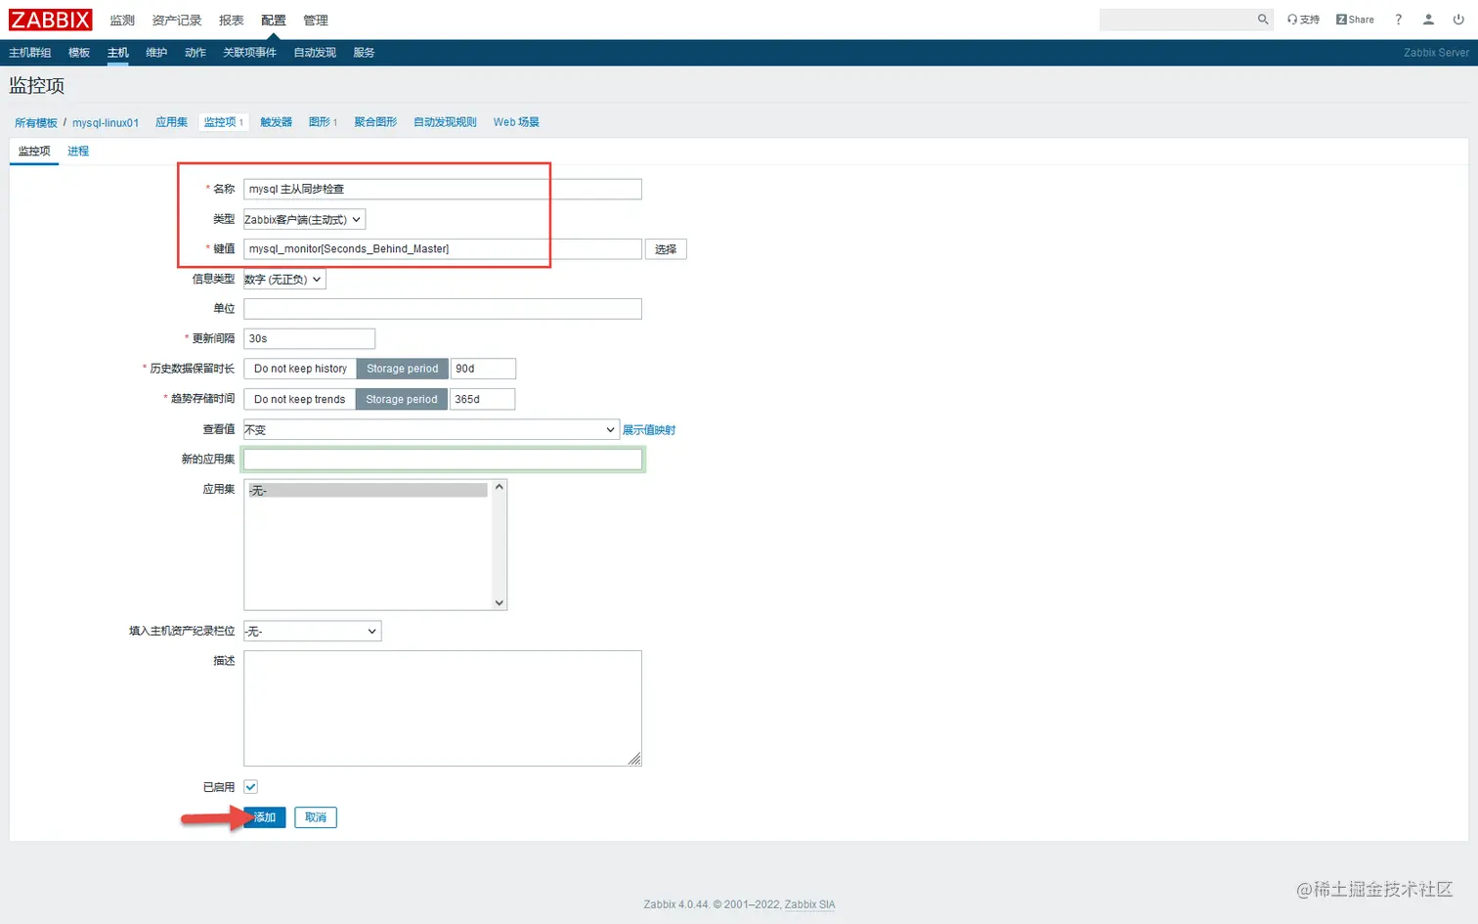Screen dimensions: 1478x924
Task: Open the 聚合图形 navigation link
Action: click(375, 122)
